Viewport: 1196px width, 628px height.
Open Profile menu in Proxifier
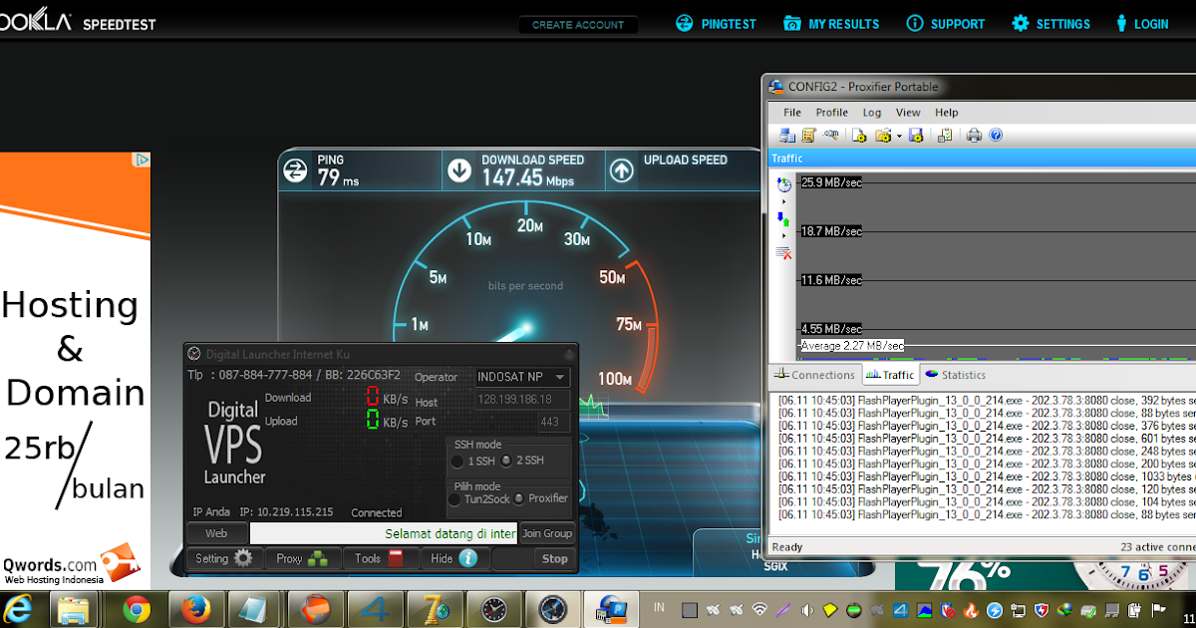[x=832, y=113]
